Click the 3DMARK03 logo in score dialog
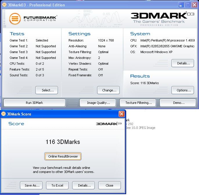The image size is (199, 195). [x=109, y=124]
